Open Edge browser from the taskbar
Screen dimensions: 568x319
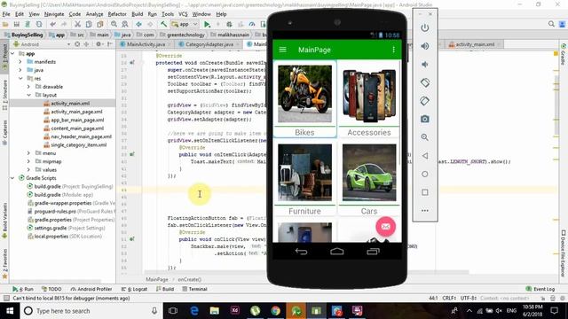(x=194, y=311)
